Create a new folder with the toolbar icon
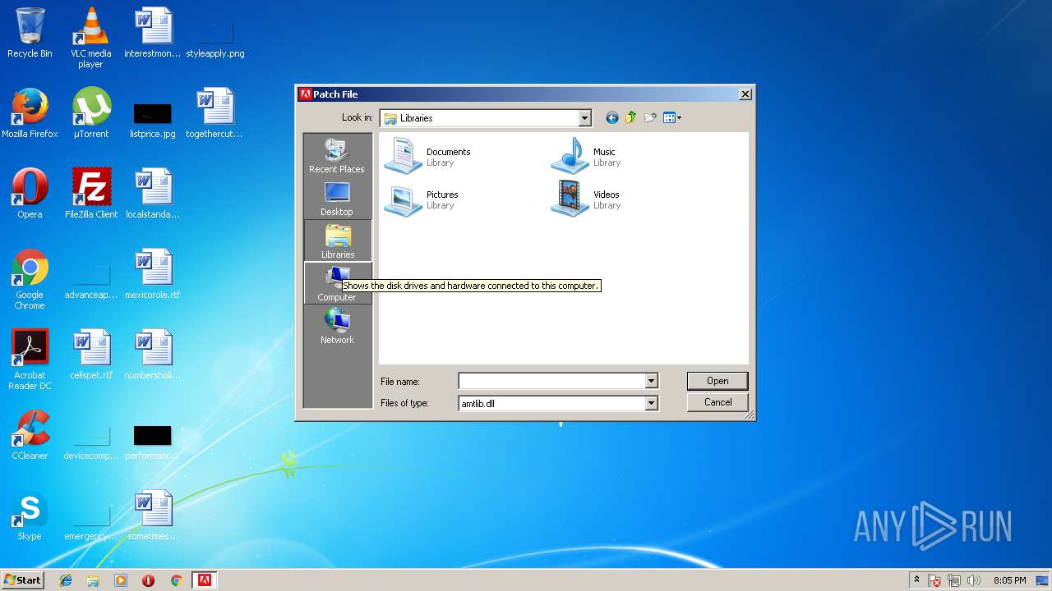1052x591 pixels. (651, 118)
